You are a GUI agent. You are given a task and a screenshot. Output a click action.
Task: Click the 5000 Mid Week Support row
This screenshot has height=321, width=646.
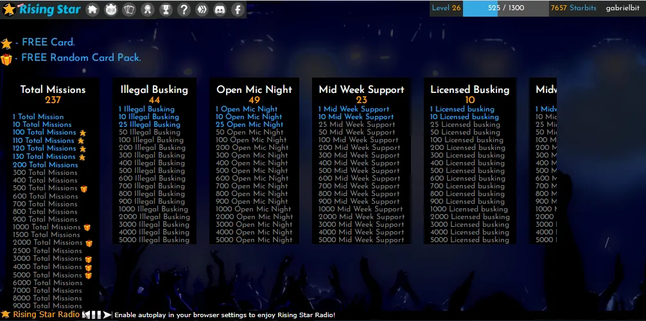coord(362,240)
